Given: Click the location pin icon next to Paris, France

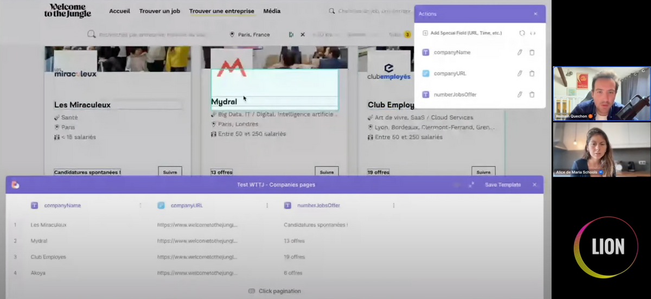Looking at the screenshot, I should [x=232, y=34].
